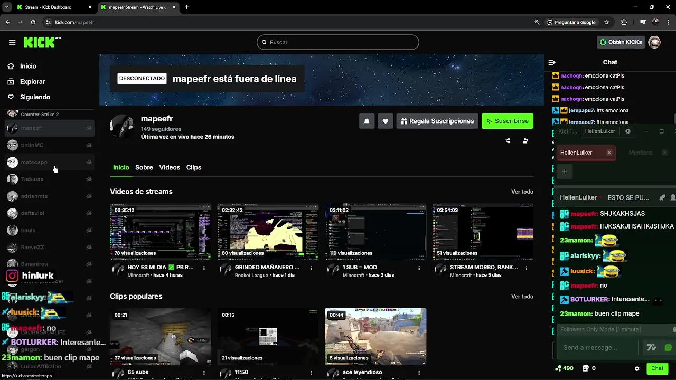676x380 pixels.
Task: Click the notification bell for mapeefr
Action: coord(367,121)
